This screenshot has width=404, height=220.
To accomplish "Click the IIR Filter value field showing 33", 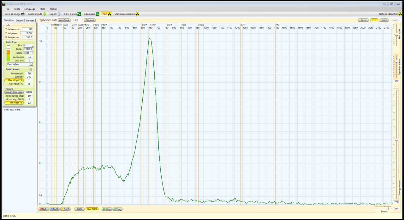I will (29, 103).
